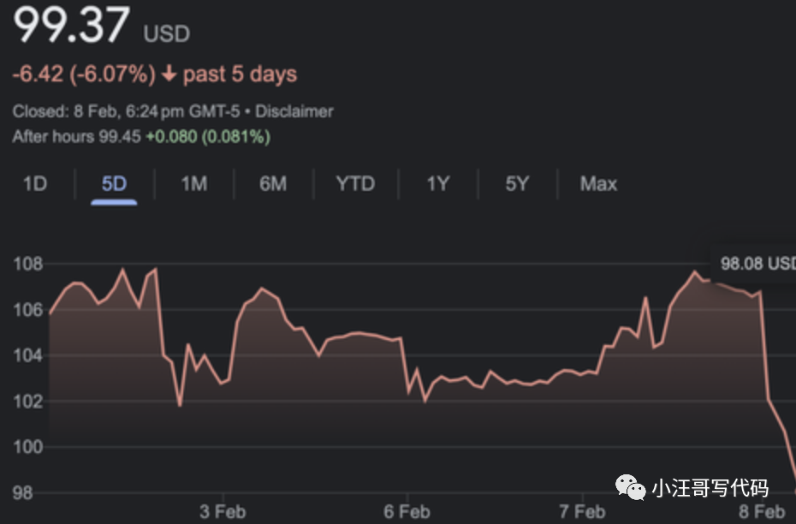Click the 小汪哥写代码 watermark text
This screenshot has width=796, height=524.
point(710,489)
